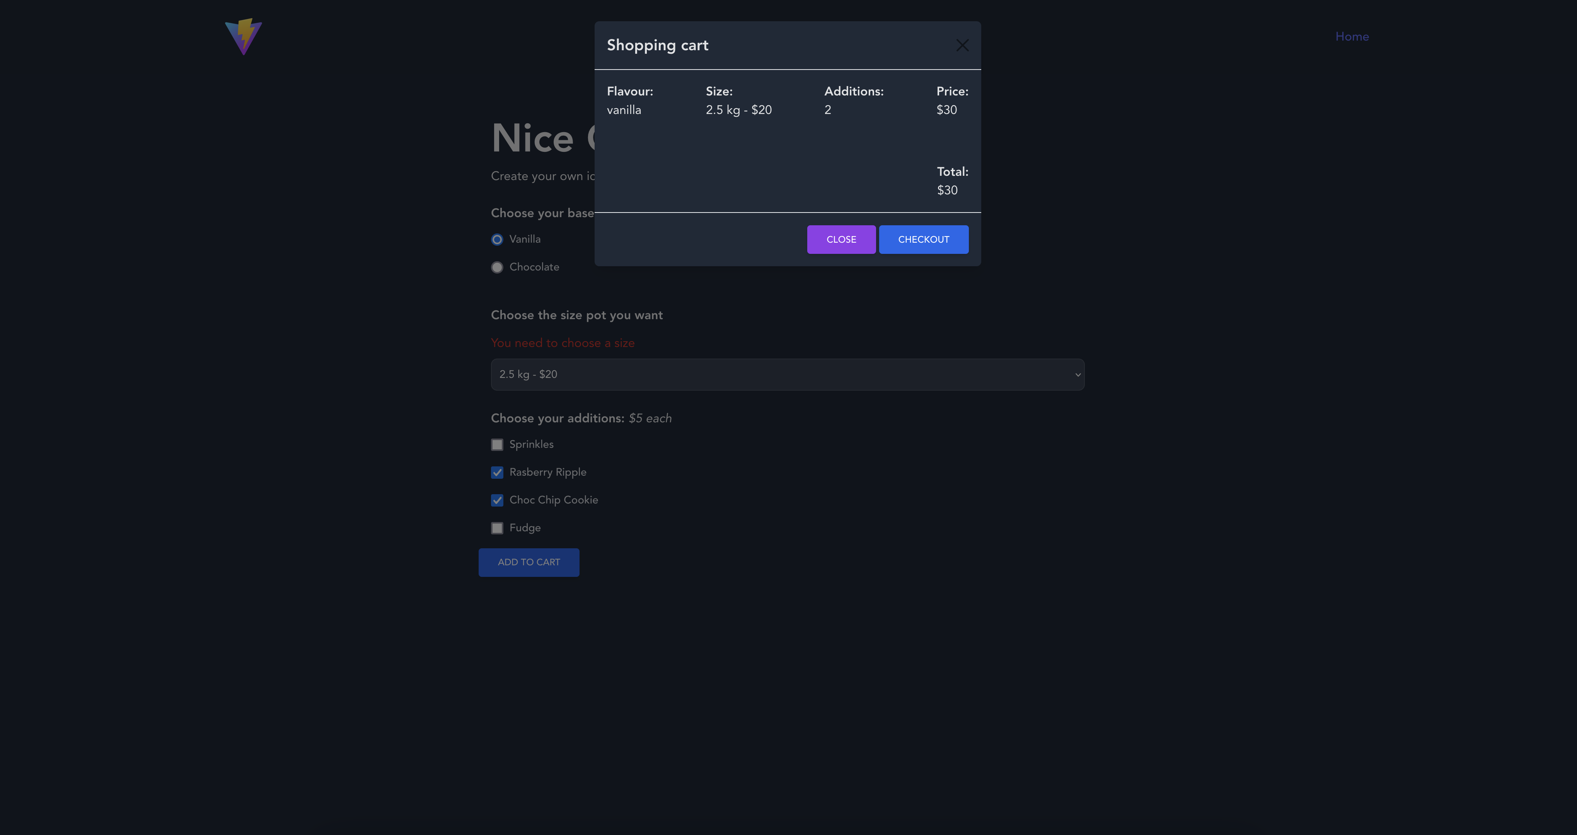The width and height of the screenshot is (1577, 835).
Task: Enable the Sprinkles addition
Action: [x=497, y=445]
